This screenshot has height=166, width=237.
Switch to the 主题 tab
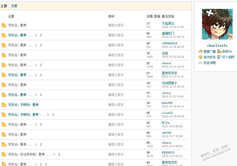tap(4, 6)
